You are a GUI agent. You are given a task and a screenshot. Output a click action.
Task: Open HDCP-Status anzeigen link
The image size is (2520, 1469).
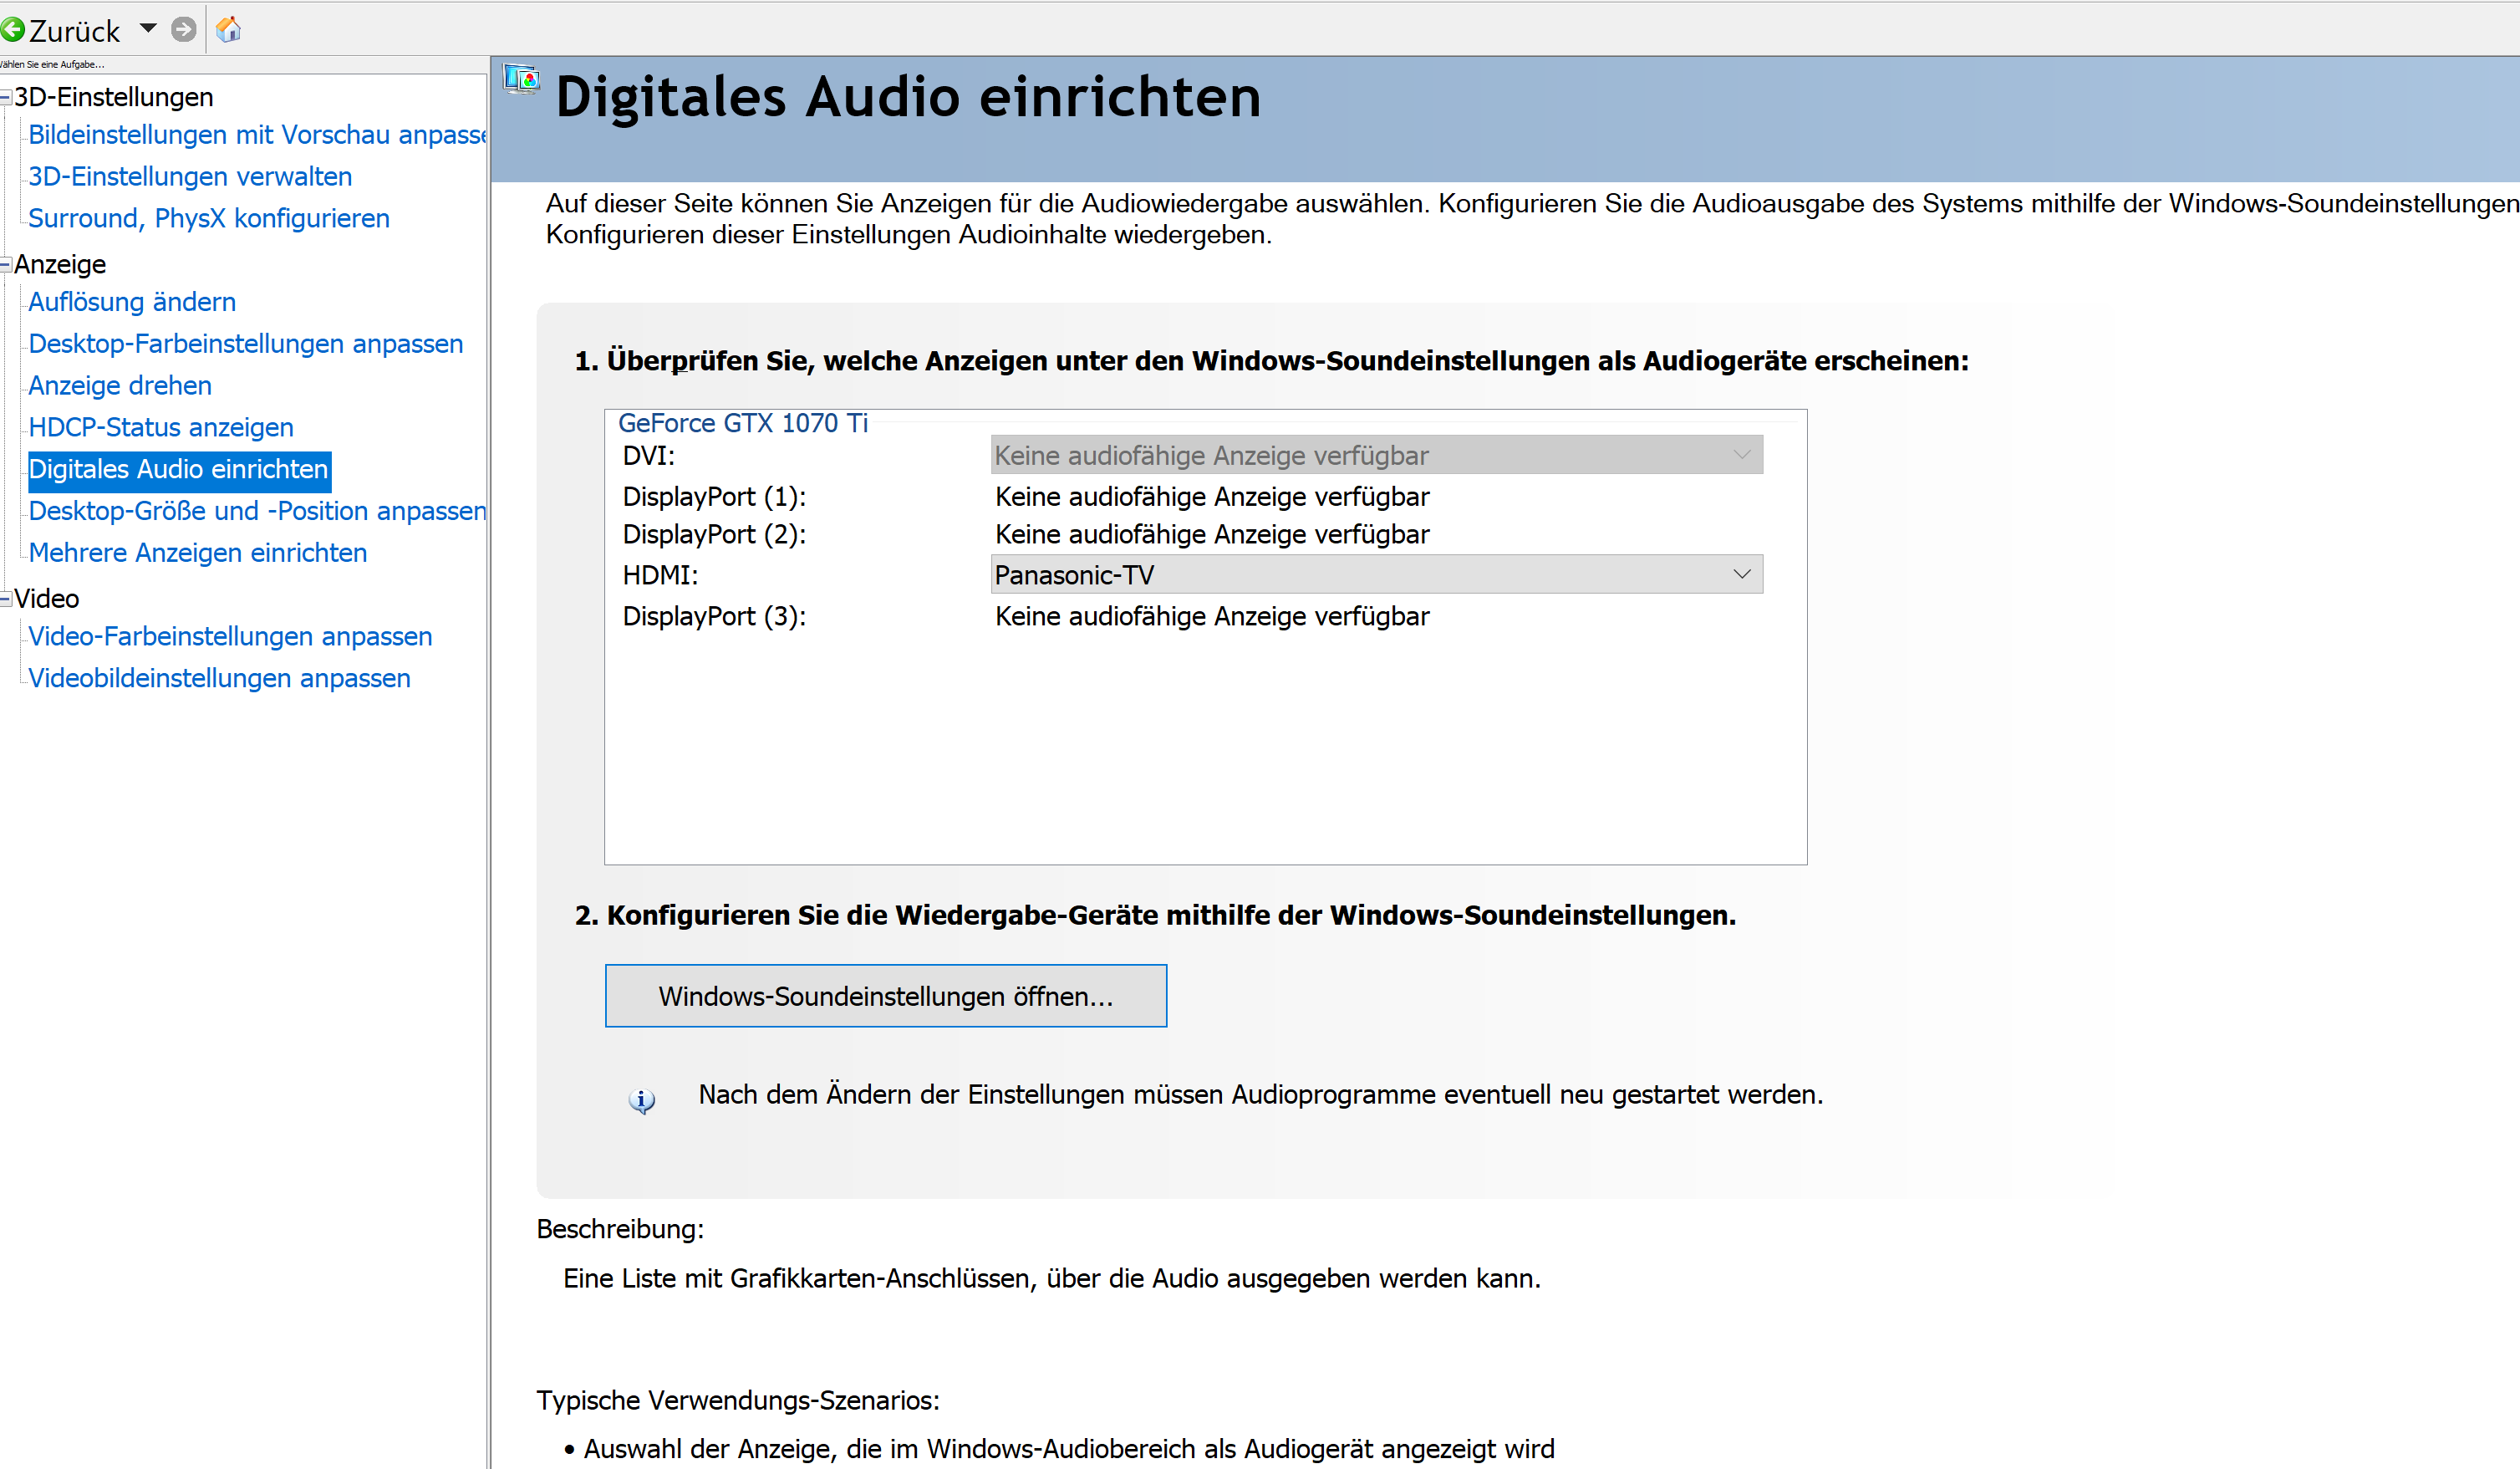point(161,428)
